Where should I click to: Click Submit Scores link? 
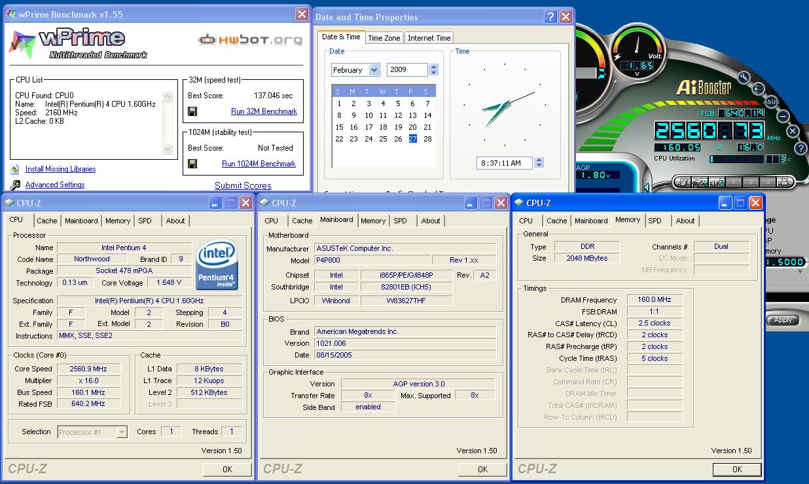coord(243,185)
